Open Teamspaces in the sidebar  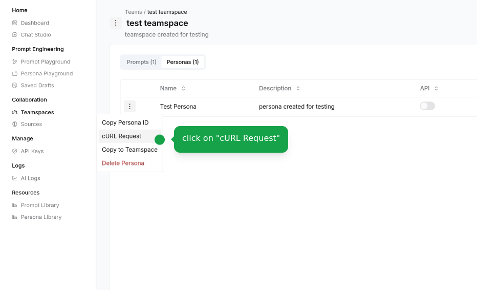coord(37,112)
